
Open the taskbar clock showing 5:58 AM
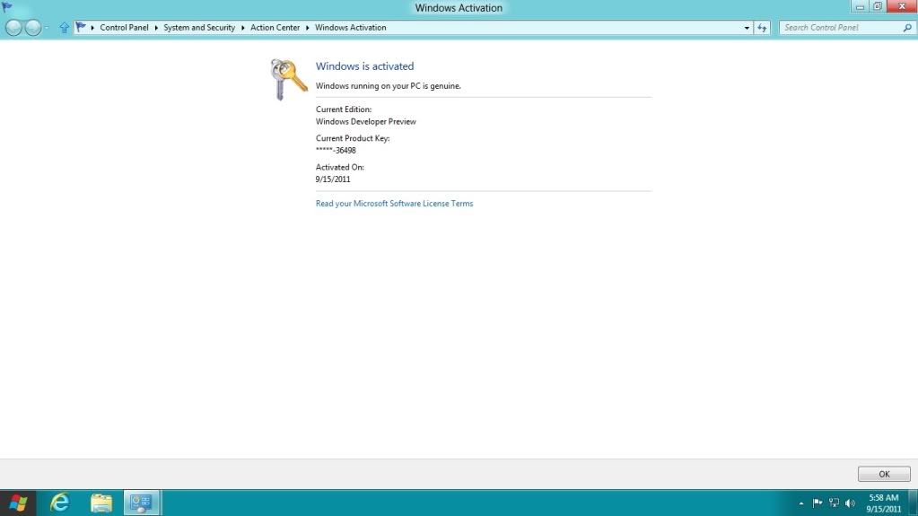[x=884, y=503]
